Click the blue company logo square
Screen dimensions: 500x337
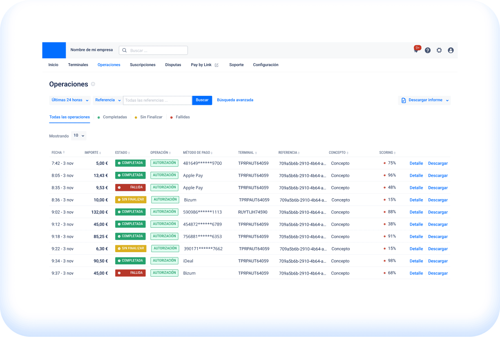tap(54, 50)
